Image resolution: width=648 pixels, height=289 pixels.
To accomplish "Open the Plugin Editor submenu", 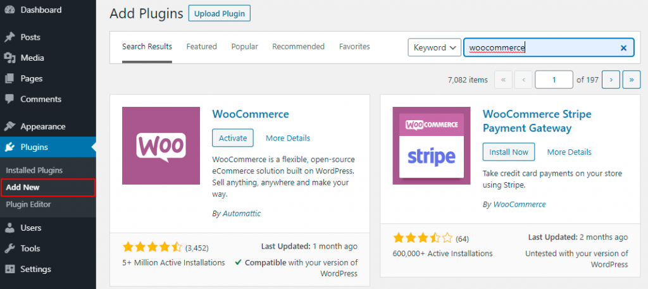I will 28,204.
